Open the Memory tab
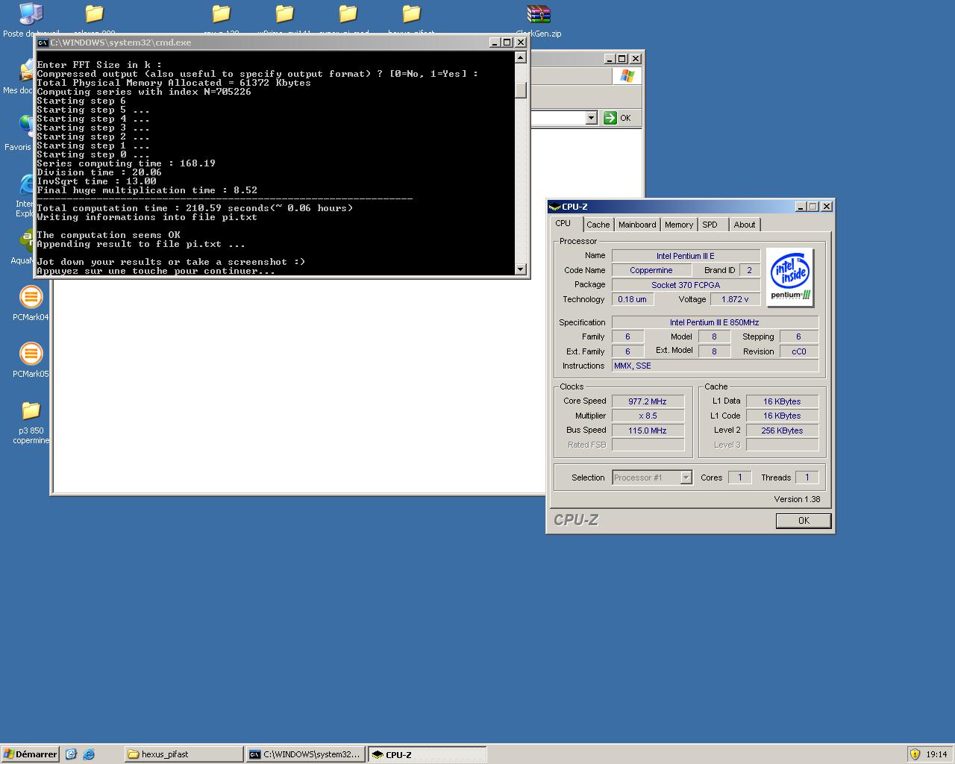Screen dimensions: 955x764 tap(679, 225)
